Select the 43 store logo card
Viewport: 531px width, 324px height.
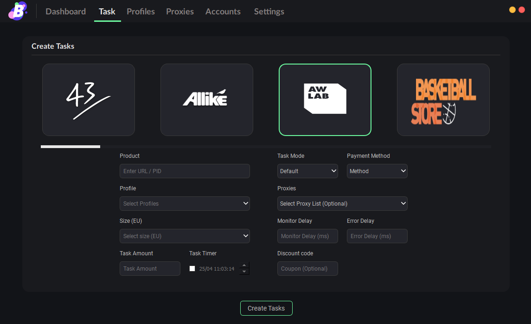click(x=89, y=100)
